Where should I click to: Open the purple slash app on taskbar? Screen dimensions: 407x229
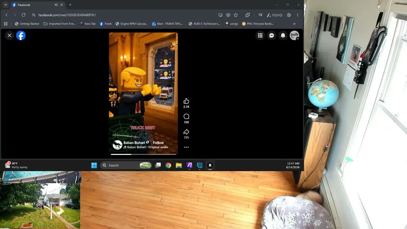coord(189,165)
